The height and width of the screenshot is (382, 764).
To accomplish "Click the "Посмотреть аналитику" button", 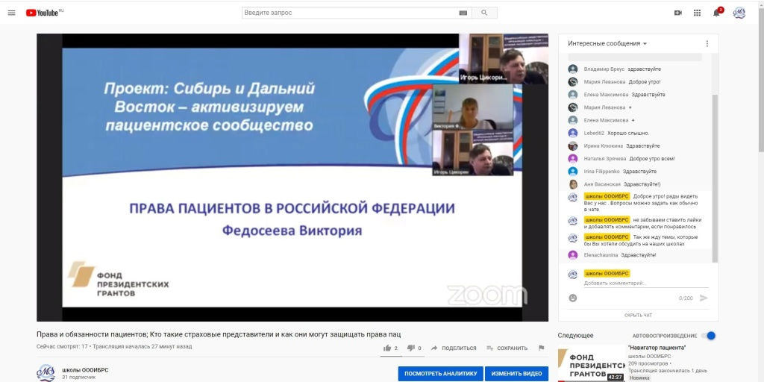I will pos(439,373).
